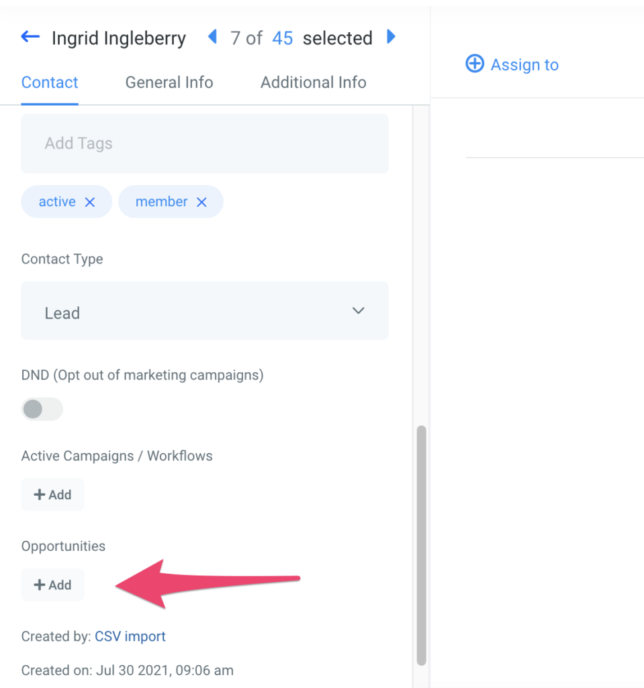Image resolution: width=644 pixels, height=688 pixels.
Task: Switch to the Additional Info tab
Action: point(314,83)
